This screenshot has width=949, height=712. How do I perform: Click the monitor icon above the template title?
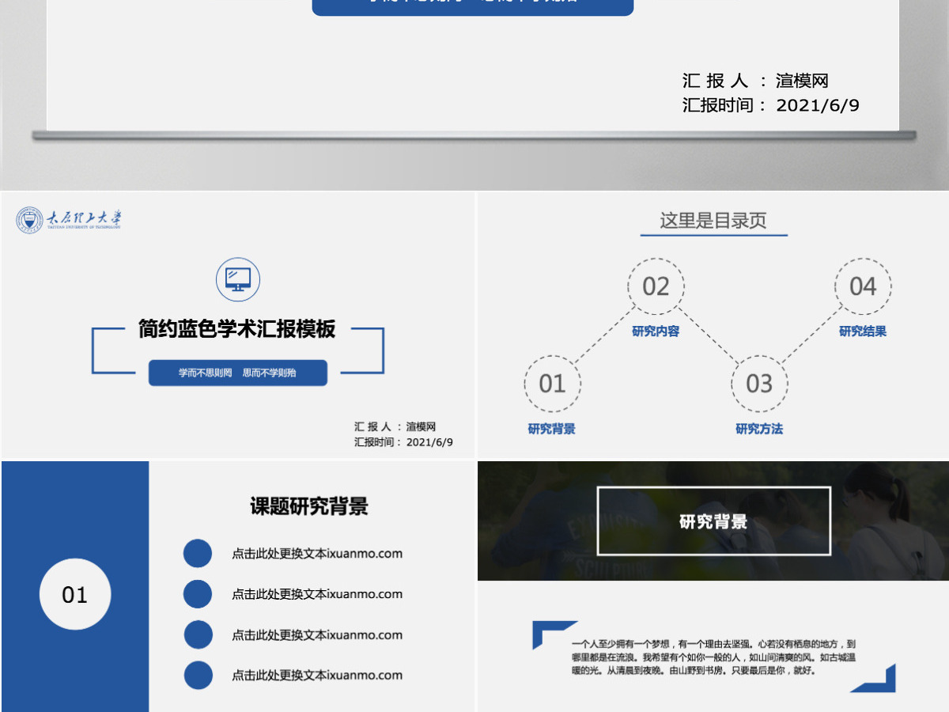point(238,279)
